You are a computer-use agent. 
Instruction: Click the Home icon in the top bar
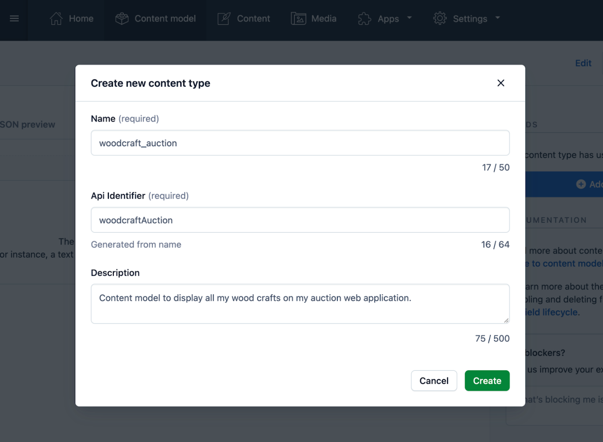pyautogui.click(x=56, y=18)
